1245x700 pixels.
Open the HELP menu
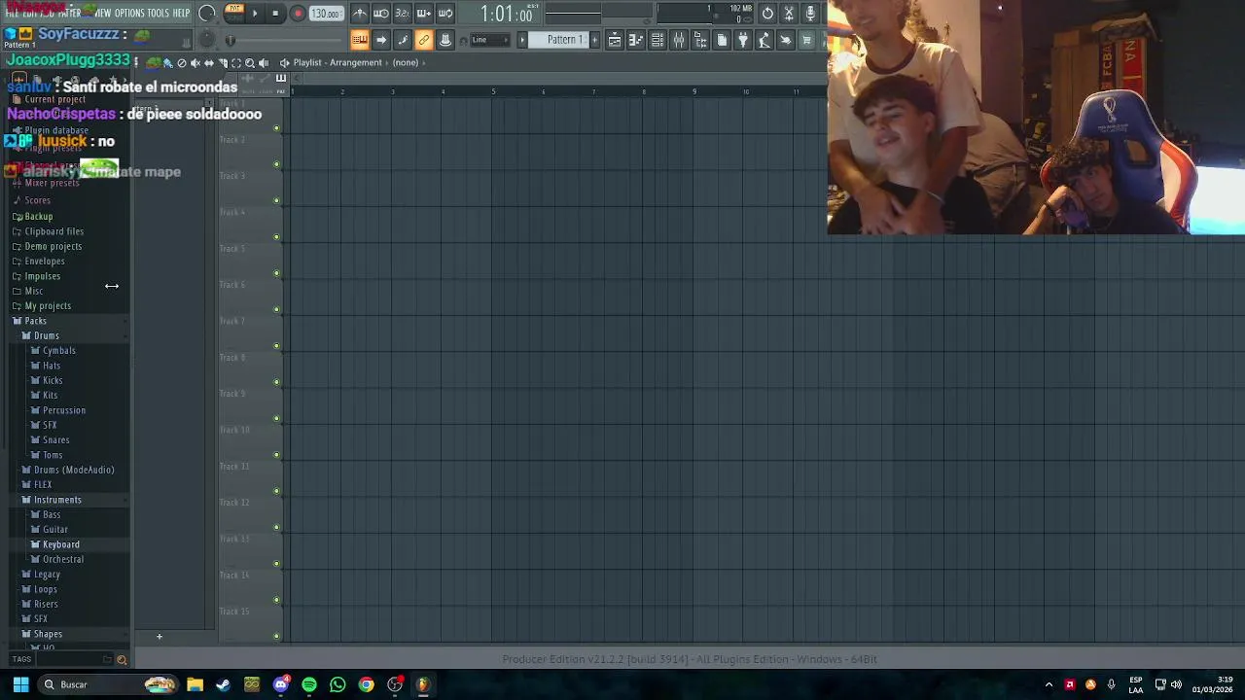point(181,13)
